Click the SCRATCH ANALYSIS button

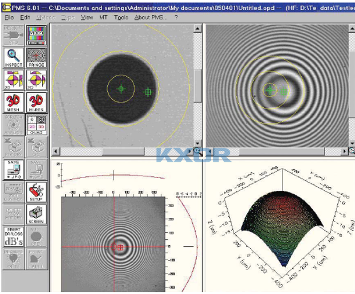pyautogui.click(x=14, y=125)
